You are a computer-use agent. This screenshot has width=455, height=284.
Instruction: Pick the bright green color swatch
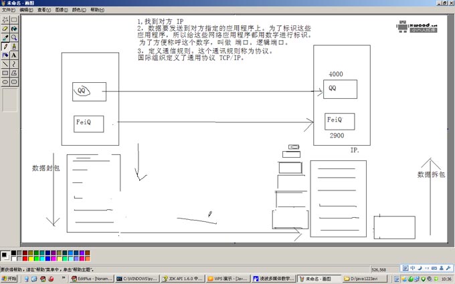pyautogui.click(x=37, y=259)
